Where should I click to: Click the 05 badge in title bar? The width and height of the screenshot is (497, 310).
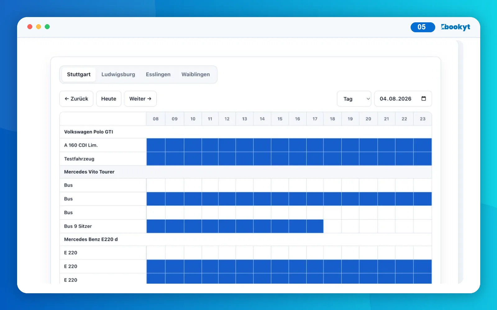point(423,27)
